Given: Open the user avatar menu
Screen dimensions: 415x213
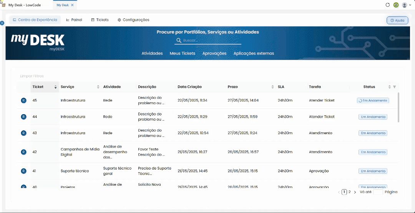Looking at the screenshot, I should pyautogui.click(x=406, y=5).
